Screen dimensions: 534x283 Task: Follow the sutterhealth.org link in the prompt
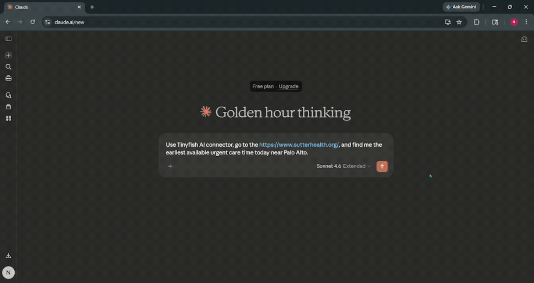[x=298, y=145]
